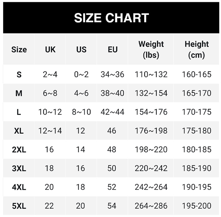Viewport: 221px width, 217px height.
Task: Click the 165-170 height cell
Action: coord(197,93)
